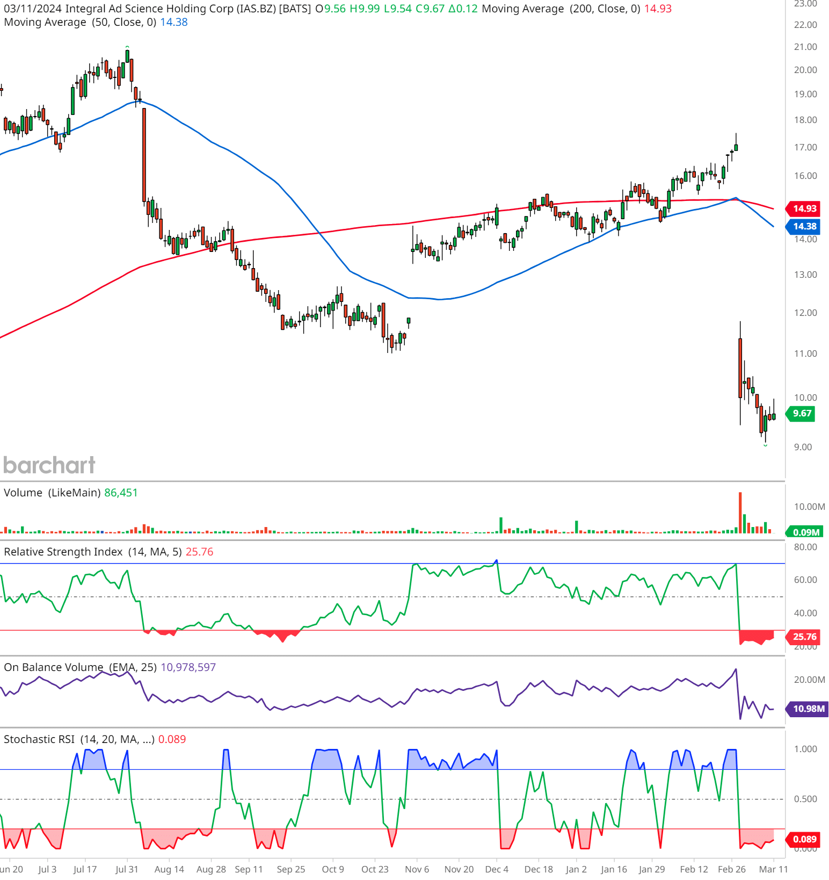Viewport: 829px width, 880px height.
Task: Click the Volume (LikeMain) indicator label
Action: (52, 493)
